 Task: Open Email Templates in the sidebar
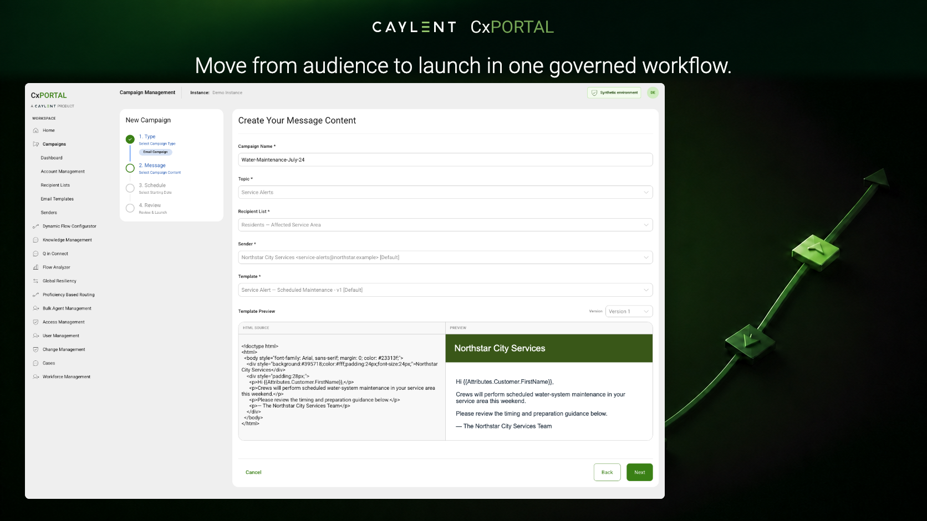point(57,199)
